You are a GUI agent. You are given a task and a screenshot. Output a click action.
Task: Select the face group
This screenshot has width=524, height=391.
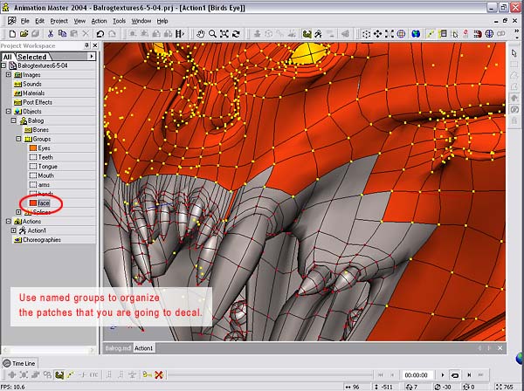point(44,202)
